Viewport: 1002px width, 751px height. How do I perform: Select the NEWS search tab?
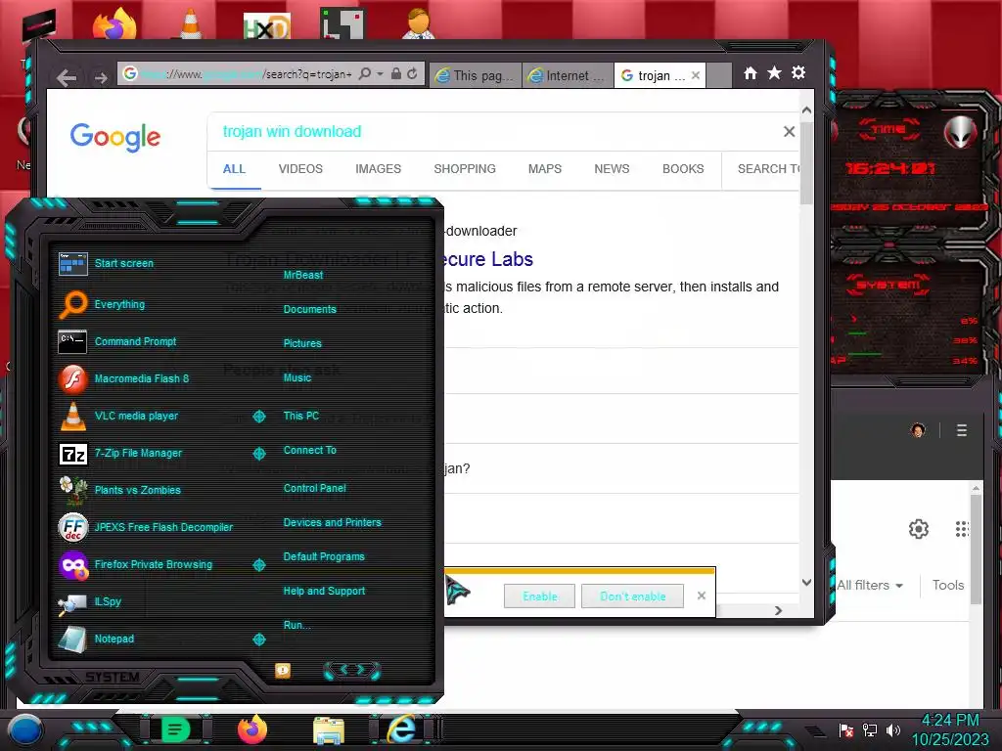[612, 168]
